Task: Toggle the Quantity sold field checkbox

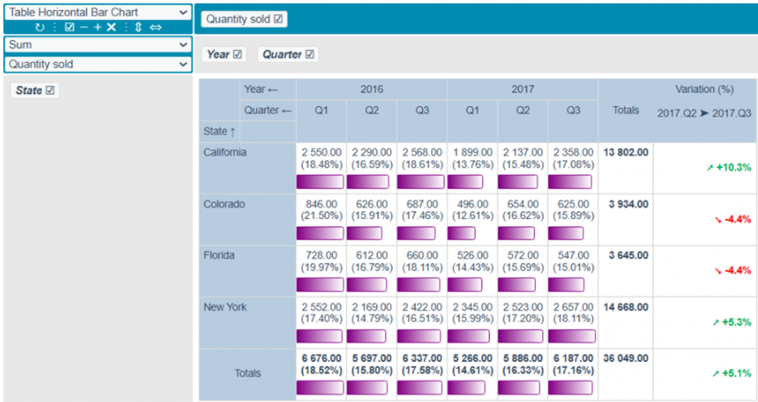Action: pos(278,19)
